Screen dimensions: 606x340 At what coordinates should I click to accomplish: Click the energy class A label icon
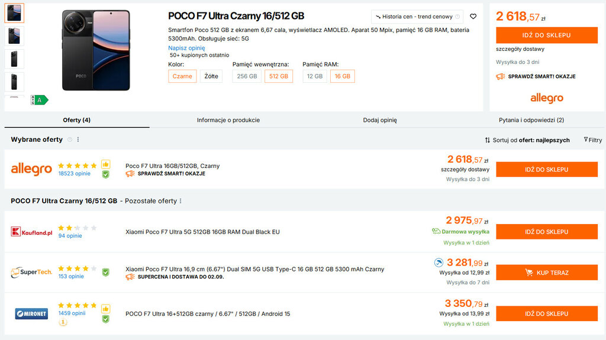point(40,100)
